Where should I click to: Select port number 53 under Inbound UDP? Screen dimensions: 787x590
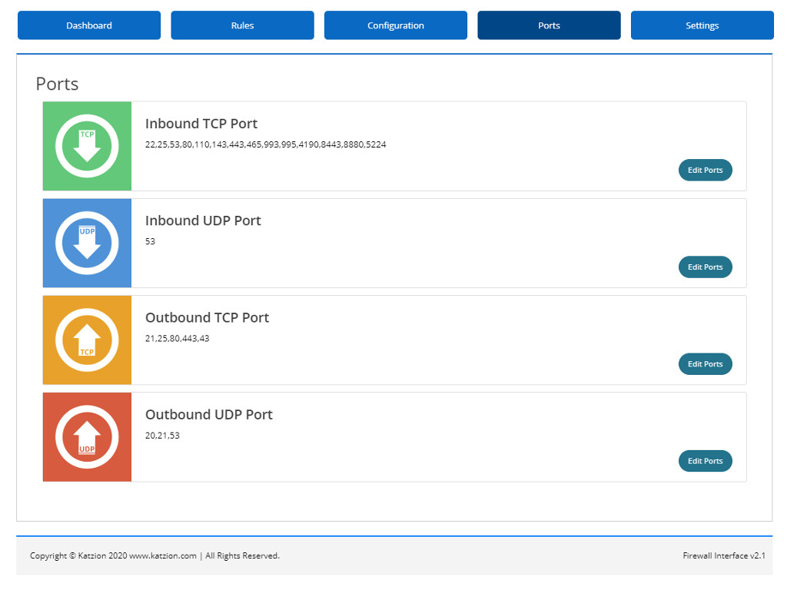[x=149, y=241]
